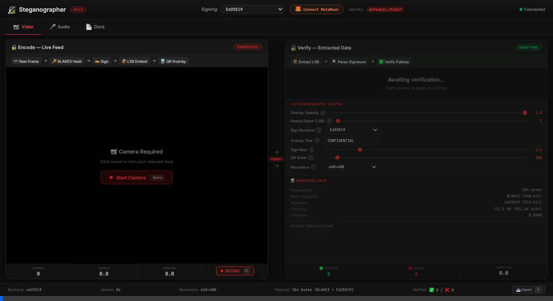Viewport: 553px width, 301px height.
Task: Click the EMBEDDED DATA section heading
Action: pos(309,181)
